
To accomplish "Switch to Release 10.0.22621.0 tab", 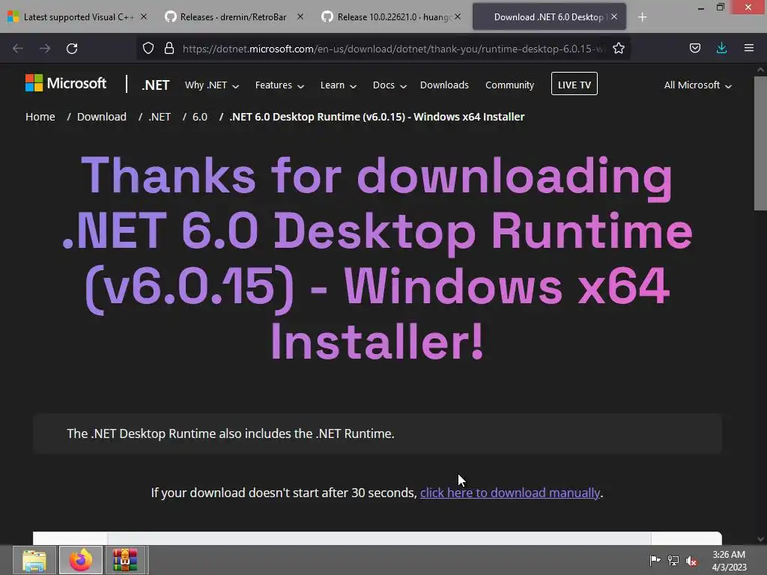I will (x=391, y=17).
